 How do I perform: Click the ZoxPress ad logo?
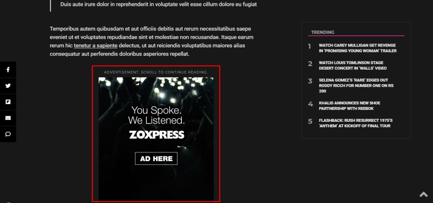[156, 135]
